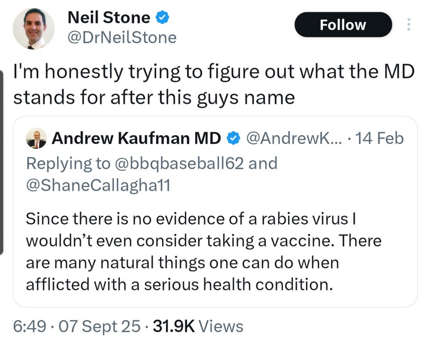This screenshot has height=348, width=430.
Task: Click the 6:49 · 07 Sept 25 timestamp
Action: coord(77,326)
